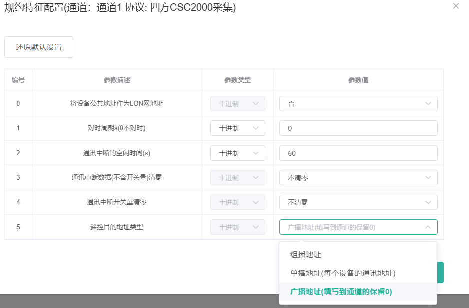The height and width of the screenshot is (308, 469).
Task: Click the 参数描述 column header
Action: click(x=117, y=80)
